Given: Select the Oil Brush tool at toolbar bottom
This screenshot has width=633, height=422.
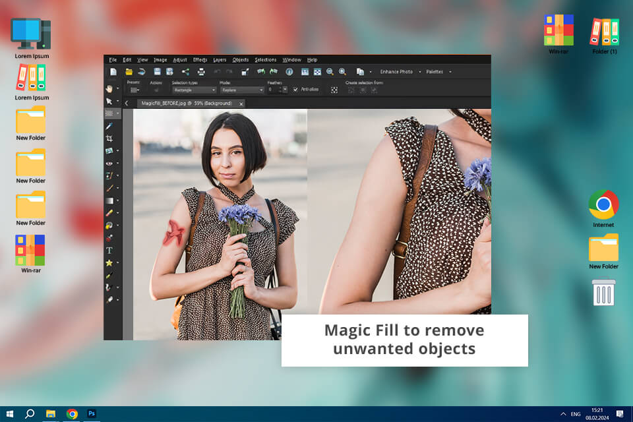Looking at the screenshot, I should [x=109, y=300].
